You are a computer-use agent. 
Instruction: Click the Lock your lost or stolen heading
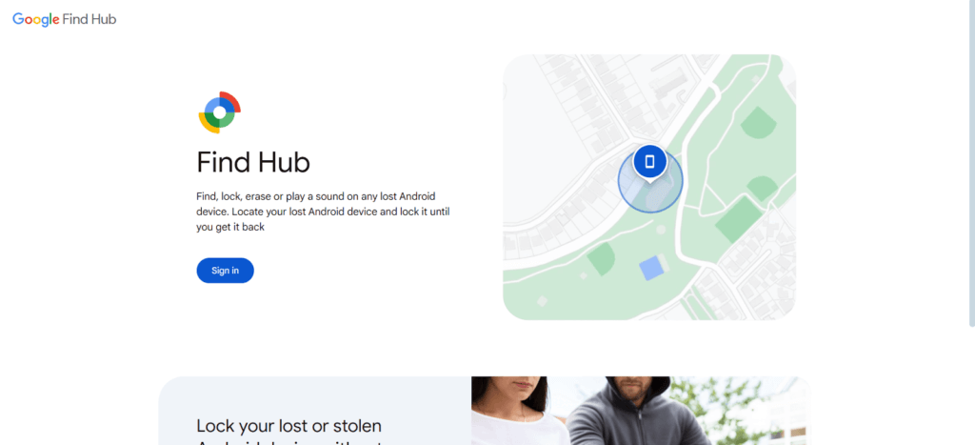point(289,426)
